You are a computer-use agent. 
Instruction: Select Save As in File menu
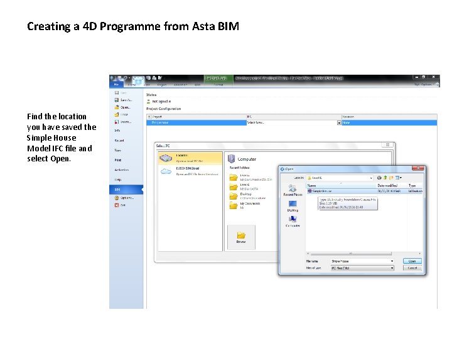(124, 100)
